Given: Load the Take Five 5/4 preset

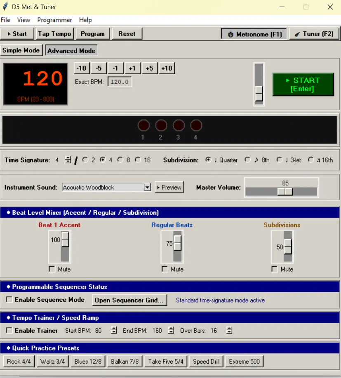Looking at the screenshot, I should 166,362.
